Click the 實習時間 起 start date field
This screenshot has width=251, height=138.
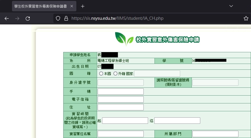coord(125,121)
